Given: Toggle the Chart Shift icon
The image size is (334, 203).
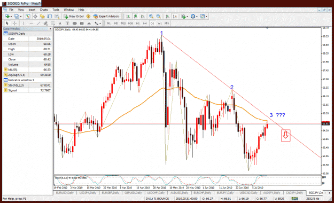Looking at the screenshot, I should tap(175, 17).
